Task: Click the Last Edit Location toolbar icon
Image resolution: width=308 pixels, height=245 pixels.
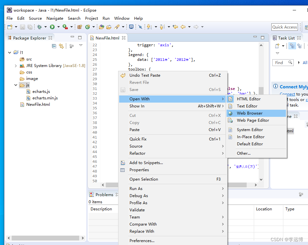Action: [x=175, y=27]
